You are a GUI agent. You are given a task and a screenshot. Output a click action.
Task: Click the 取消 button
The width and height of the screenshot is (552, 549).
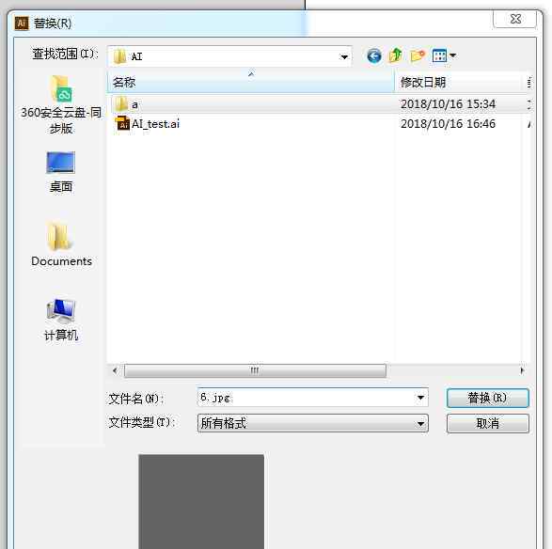(x=487, y=423)
